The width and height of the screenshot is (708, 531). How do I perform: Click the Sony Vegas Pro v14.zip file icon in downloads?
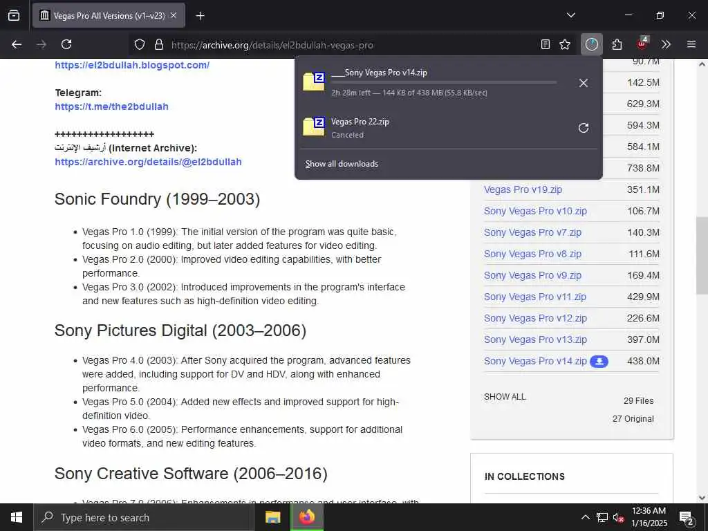pos(315,82)
